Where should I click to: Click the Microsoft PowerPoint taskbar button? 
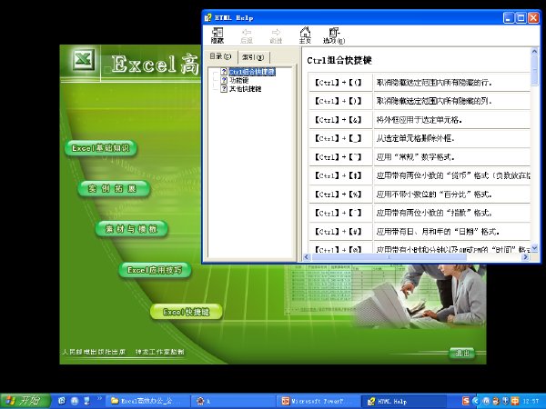coord(318,401)
